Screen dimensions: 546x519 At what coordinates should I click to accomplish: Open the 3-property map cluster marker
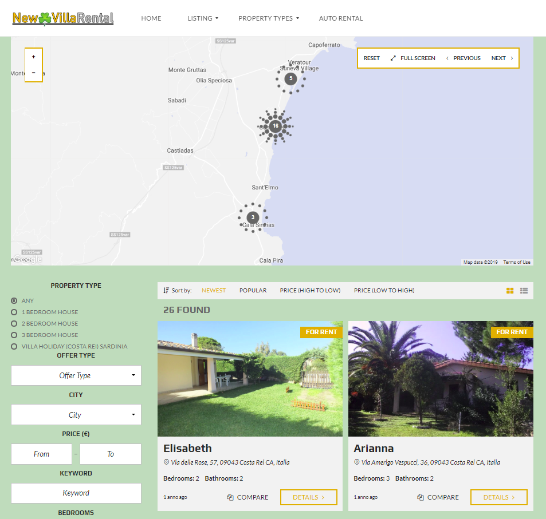click(x=253, y=217)
